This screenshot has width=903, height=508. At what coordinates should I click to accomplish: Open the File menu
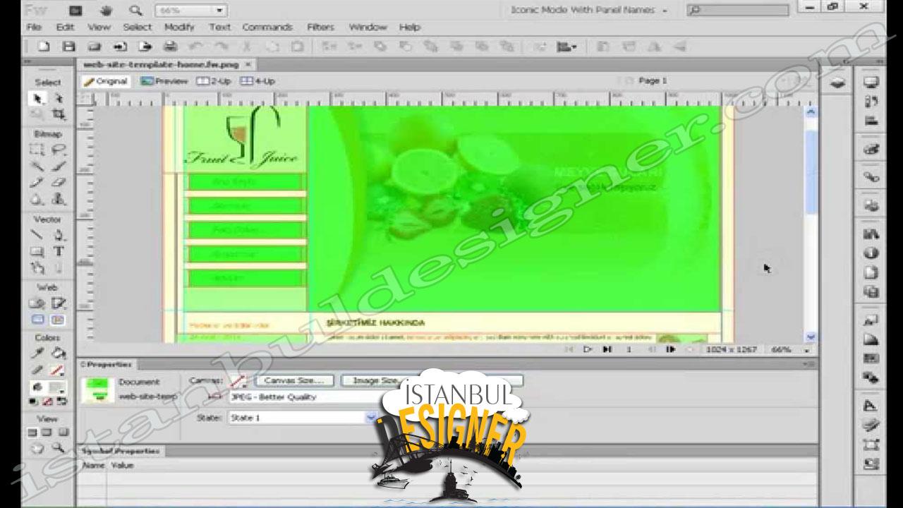[x=33, y=27]
